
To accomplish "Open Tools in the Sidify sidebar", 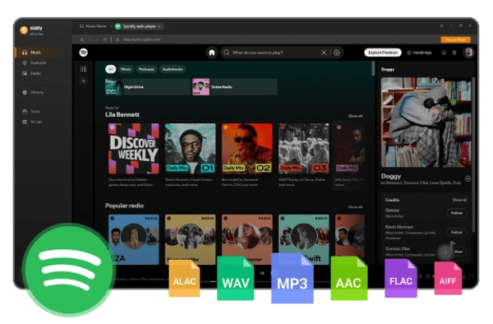I will point(31,111).
